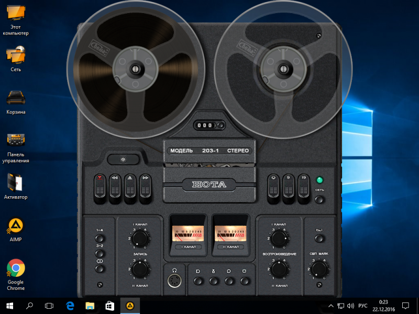The height and width of the screenshot is (314, 419).
Task: Toggle the stereo double-circle button
Action: tap(99, 268)
